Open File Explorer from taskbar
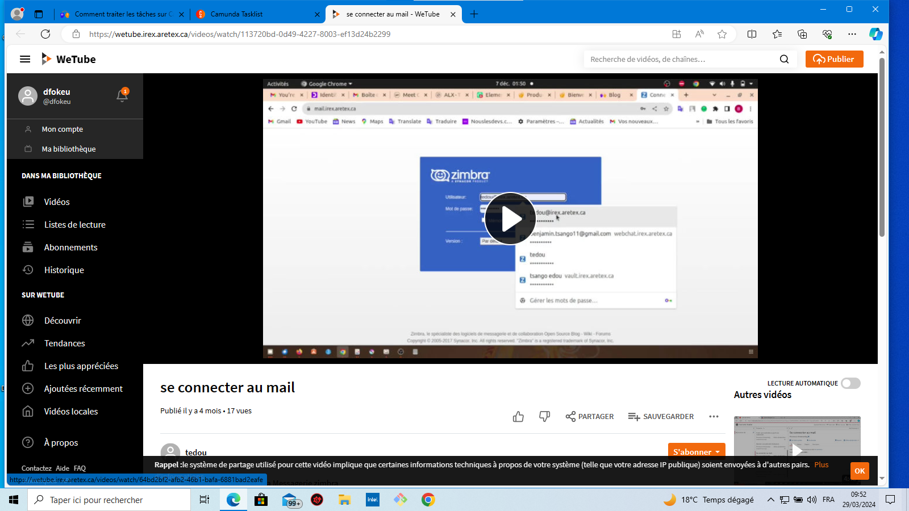The image size is (909, 511). (345, 500)
